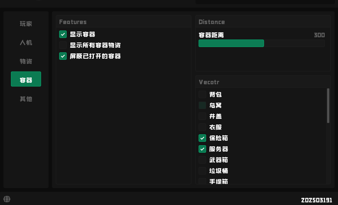The image size is (338, 205).
Task: Tick the 井盖 checkbox
Action: point(202,116)
